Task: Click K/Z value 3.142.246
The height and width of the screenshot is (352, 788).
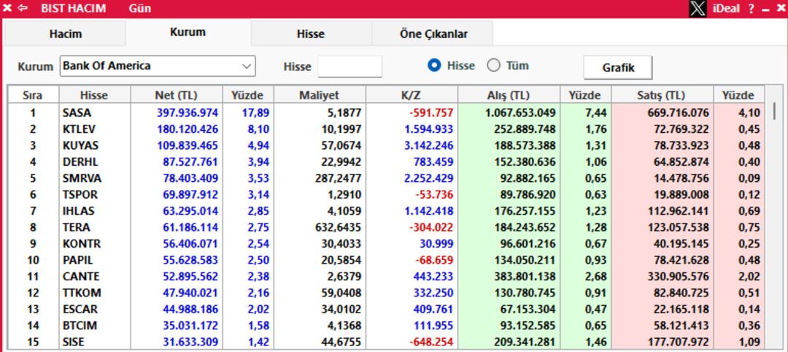Action: [429, 145]
